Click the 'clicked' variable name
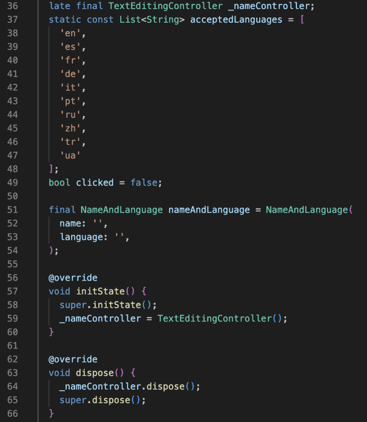Screen dimensions: 367x422 pos(95,183)
